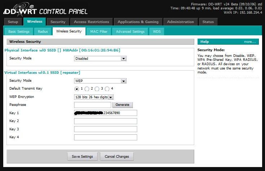Screen dimensions: 265x171
Task: Click Cancel Changes button
Action: point(117,157)
